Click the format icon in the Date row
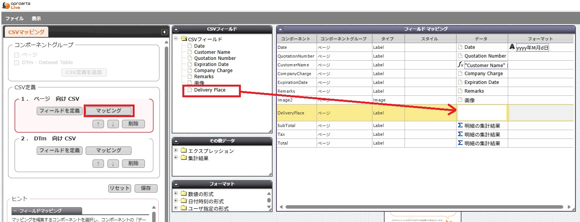This screenshot has height=222, width=580. pyautogui.click(x=512, y=47)
